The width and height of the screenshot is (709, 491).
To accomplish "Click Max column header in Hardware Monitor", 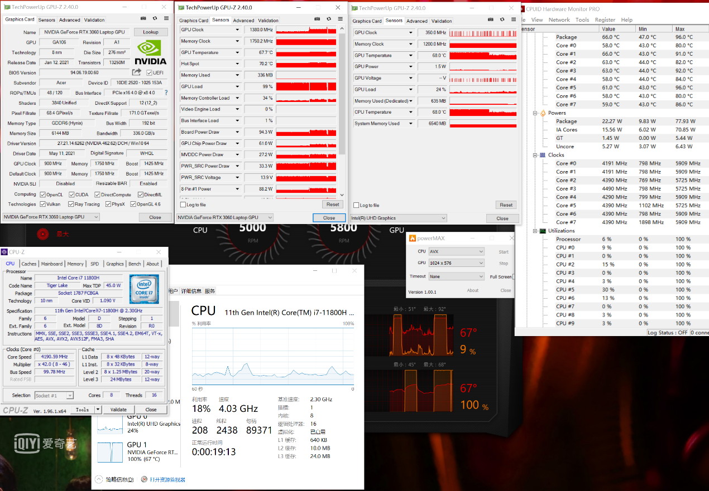I will pos(690,29).
